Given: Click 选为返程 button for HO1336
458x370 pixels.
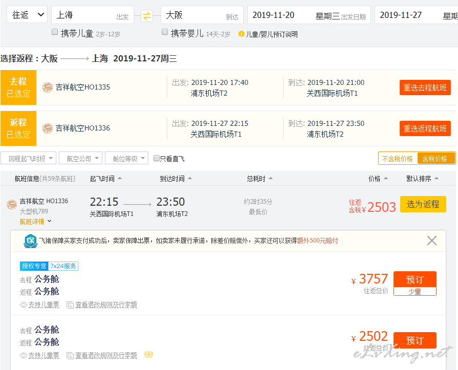Looking at the screenshot, I should click(x=423, y=204).
